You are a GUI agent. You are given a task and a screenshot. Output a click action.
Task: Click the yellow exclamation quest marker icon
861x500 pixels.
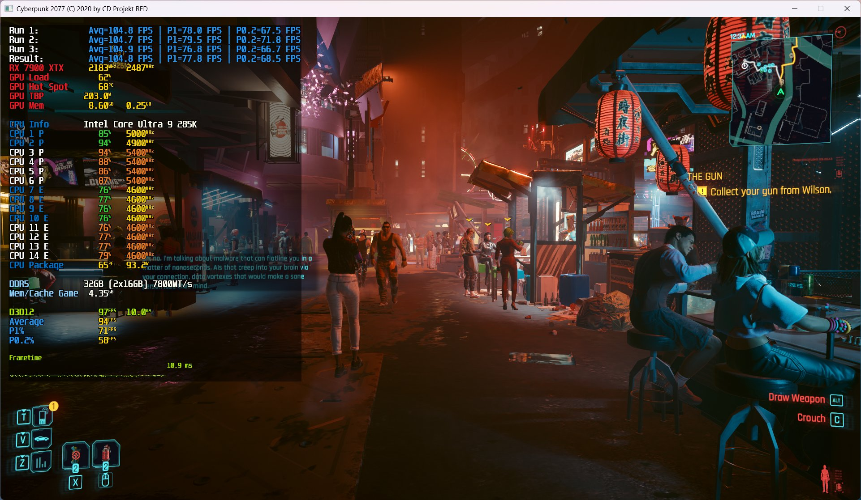[x=702, y=191]
